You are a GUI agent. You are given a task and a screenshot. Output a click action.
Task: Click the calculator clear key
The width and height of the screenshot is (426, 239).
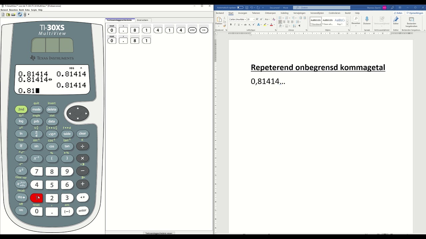coord(82,134)
